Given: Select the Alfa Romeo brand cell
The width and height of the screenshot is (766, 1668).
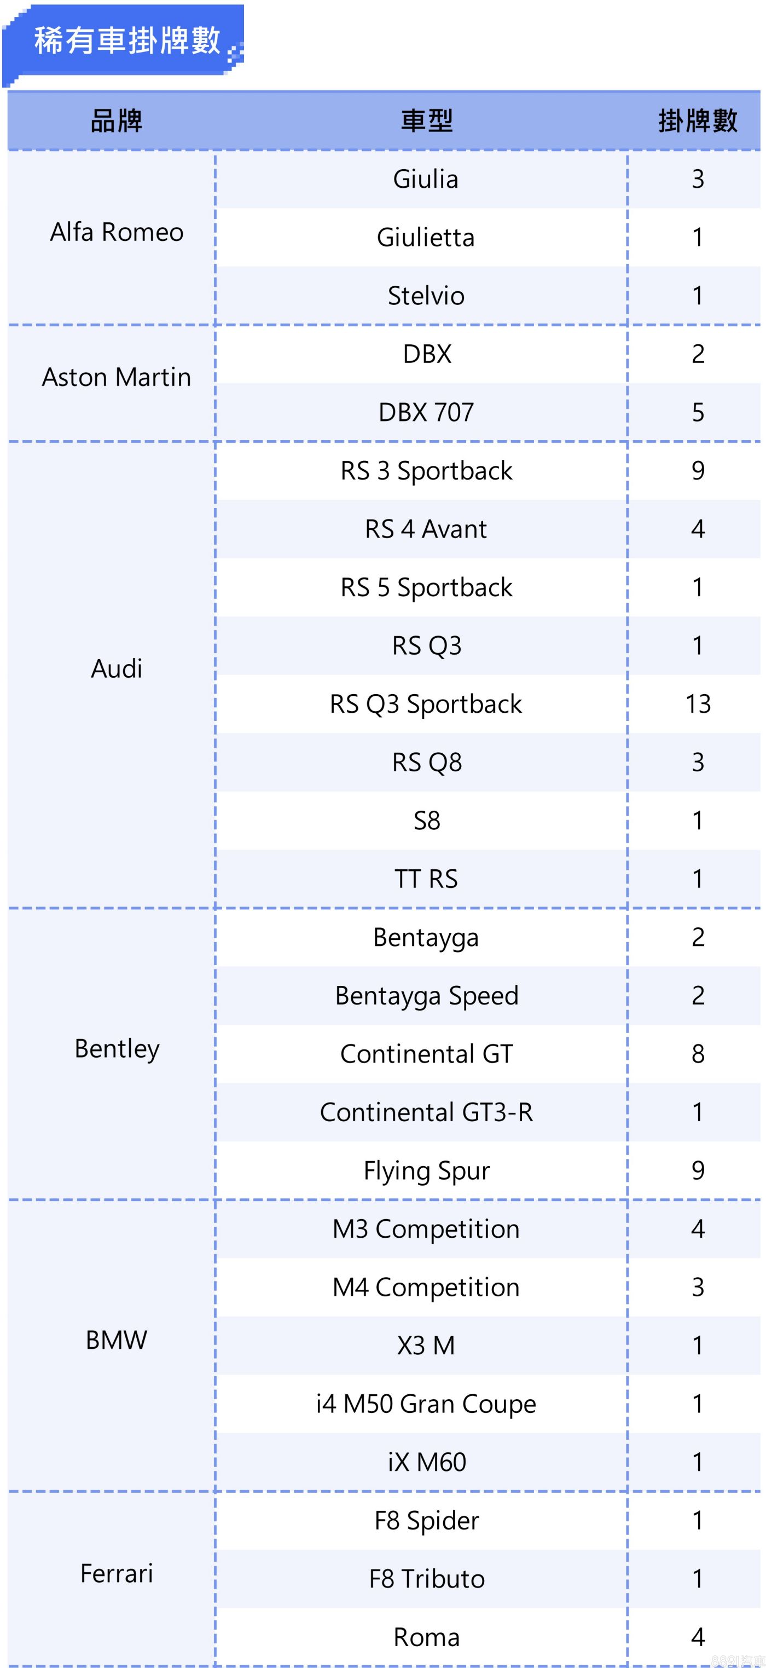Looking at the screenshot, I should pos(117,233).
